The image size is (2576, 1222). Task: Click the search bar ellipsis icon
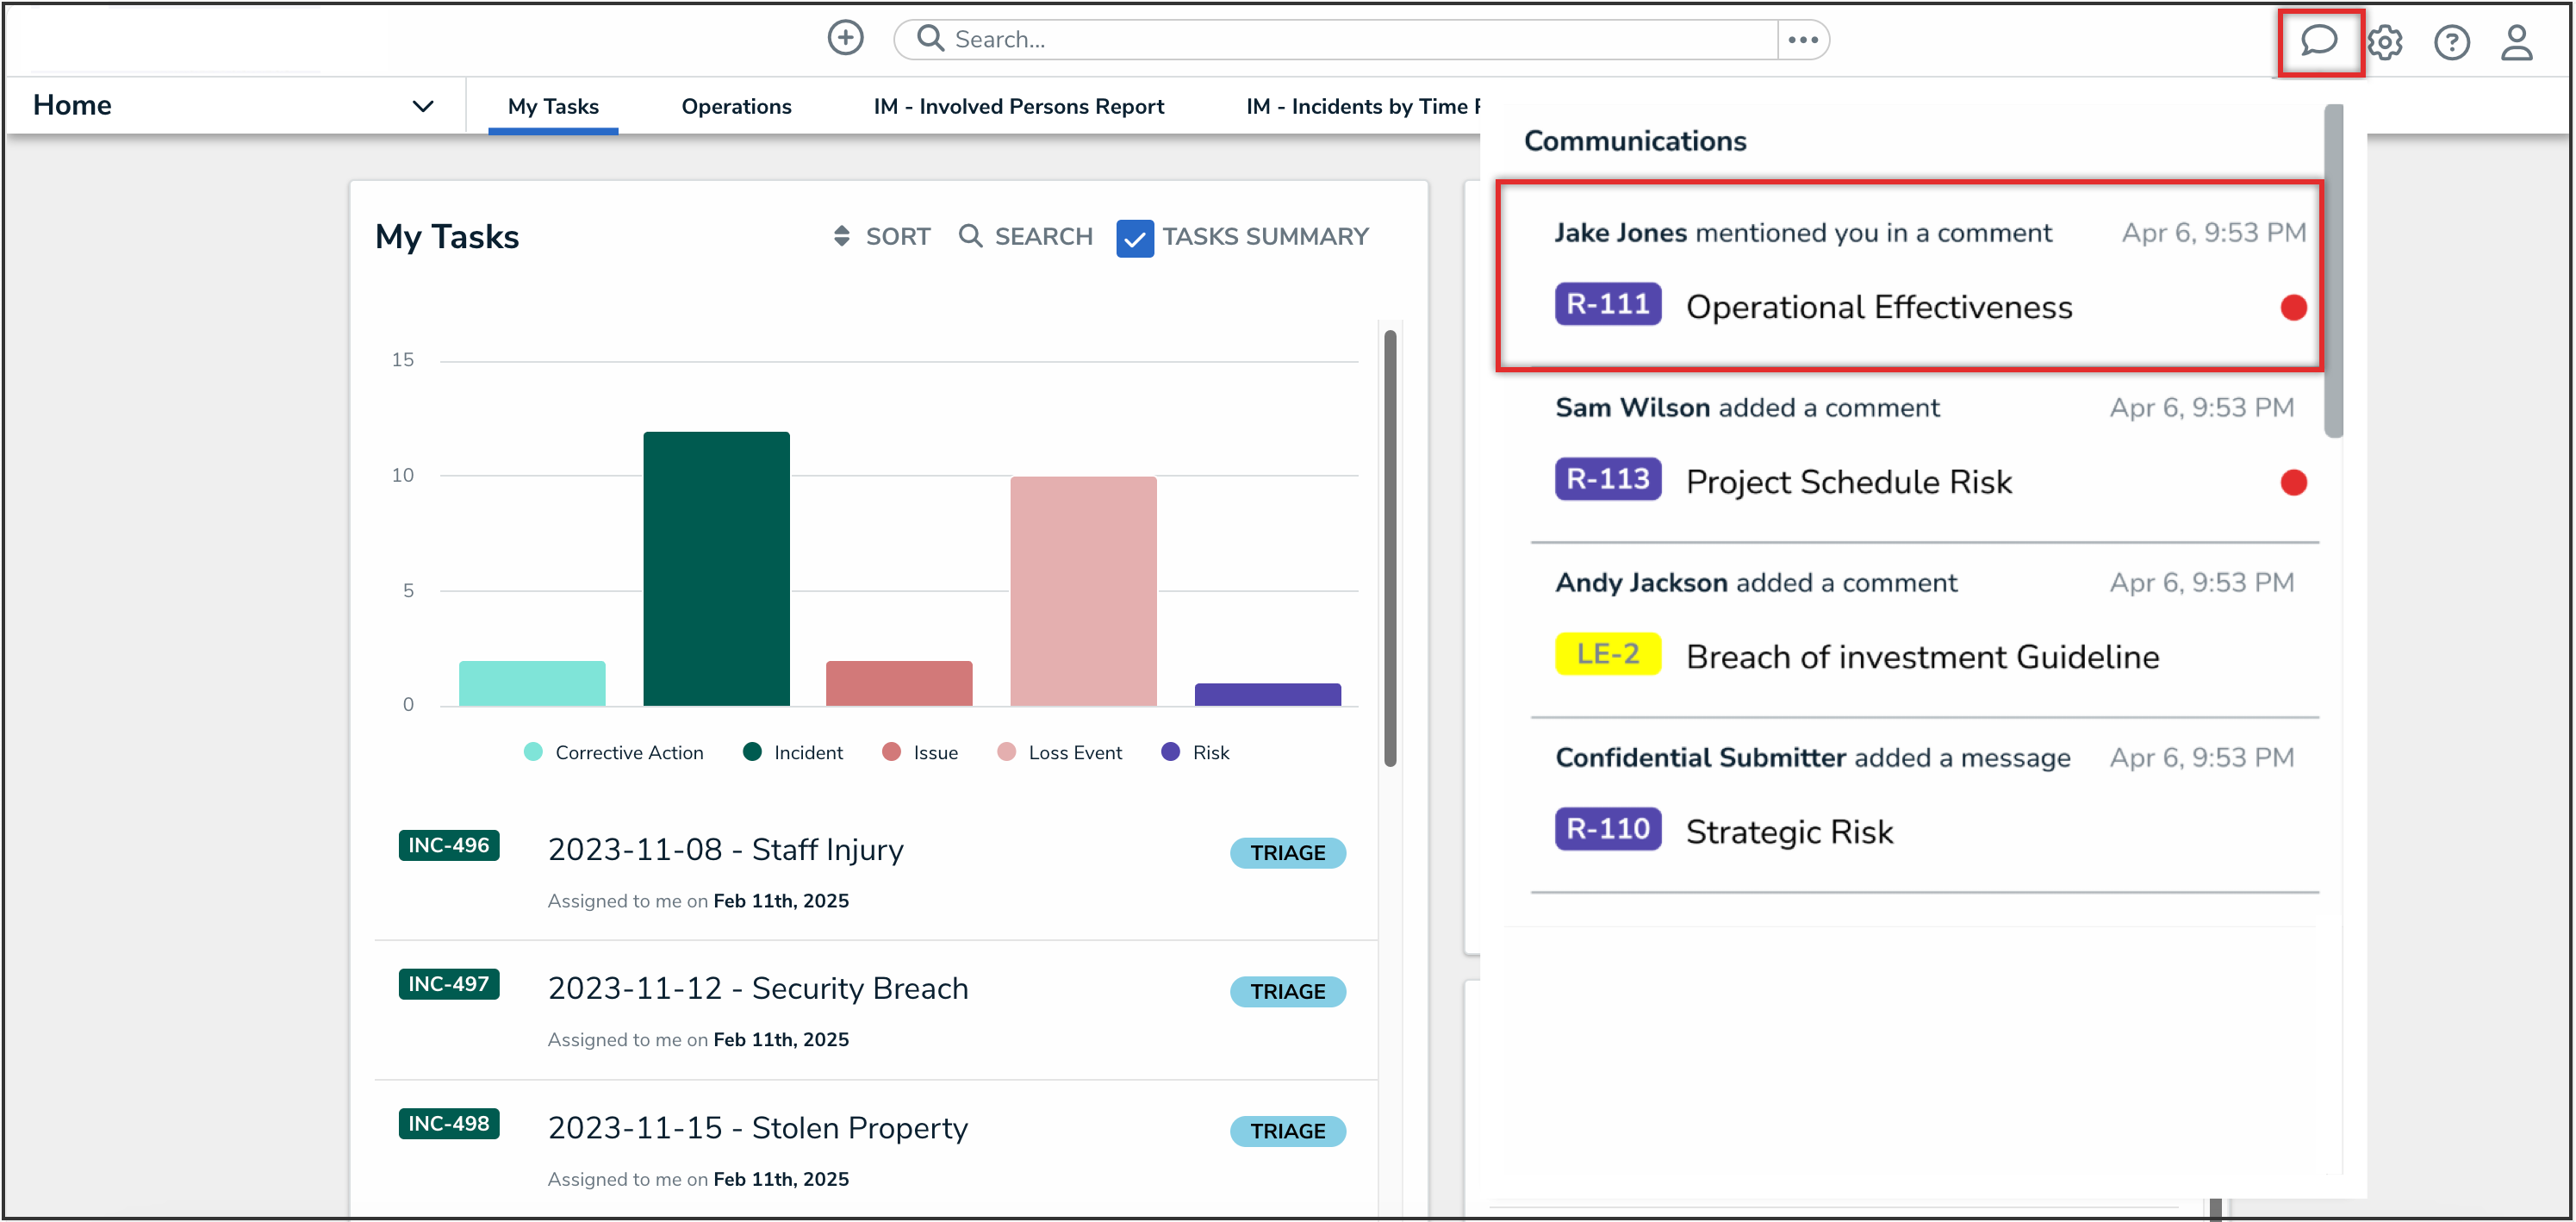[1802, 40]
